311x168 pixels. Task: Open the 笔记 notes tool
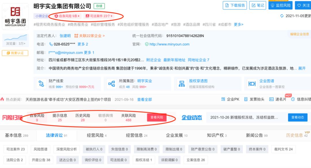coord(257,5)
